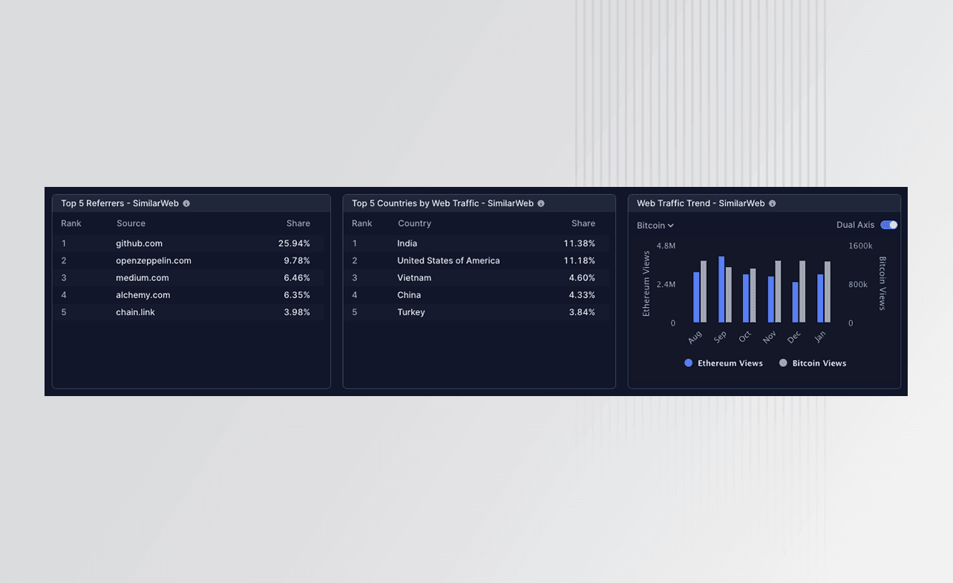Image resolution: width=953 pixels, height=583 pixels.
Task: Click Share header in the Countries table
Action: 583,223
